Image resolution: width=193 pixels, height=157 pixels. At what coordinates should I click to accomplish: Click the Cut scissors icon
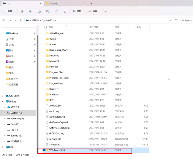coord(22,11)
